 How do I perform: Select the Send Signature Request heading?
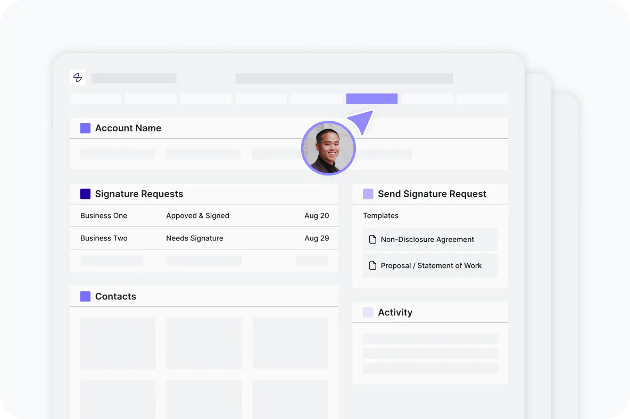click(432, 194)
